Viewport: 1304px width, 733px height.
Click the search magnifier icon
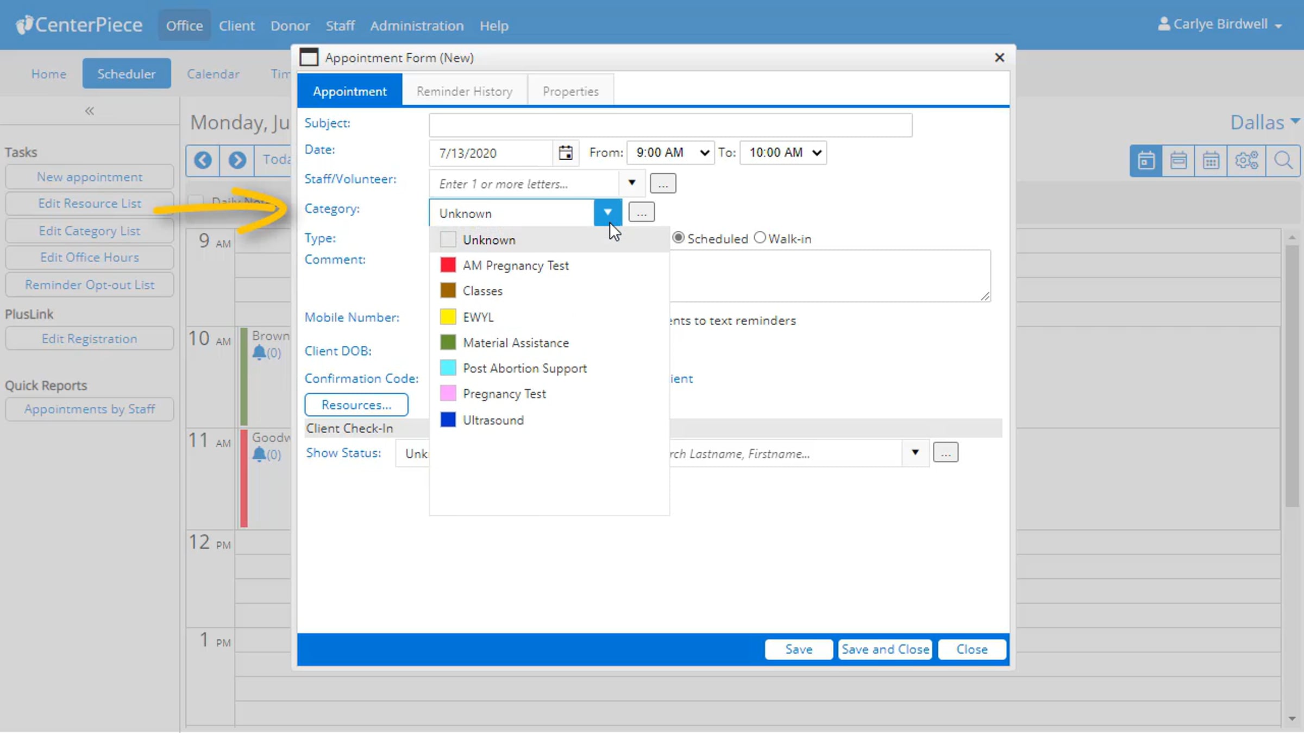[1283, 161]
